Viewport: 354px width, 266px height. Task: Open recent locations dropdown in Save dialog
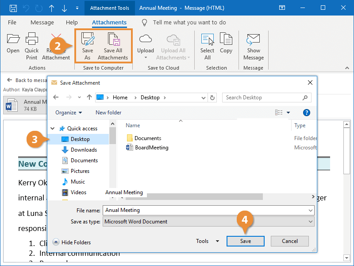(x=79, y=98)
